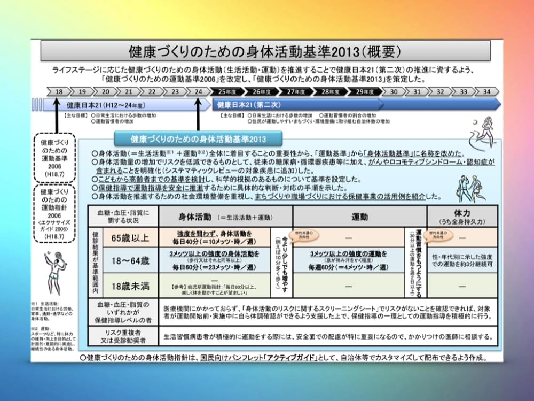Viewport: 534px width, 401px height.
Task: Click the running woman clipart
Action: click(481, 133)
